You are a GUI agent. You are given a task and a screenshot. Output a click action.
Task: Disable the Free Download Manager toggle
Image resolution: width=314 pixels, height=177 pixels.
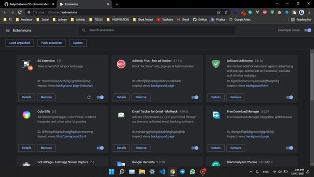(x=289, y=148)
